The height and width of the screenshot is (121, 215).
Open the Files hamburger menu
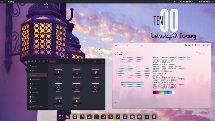[103, 61]
